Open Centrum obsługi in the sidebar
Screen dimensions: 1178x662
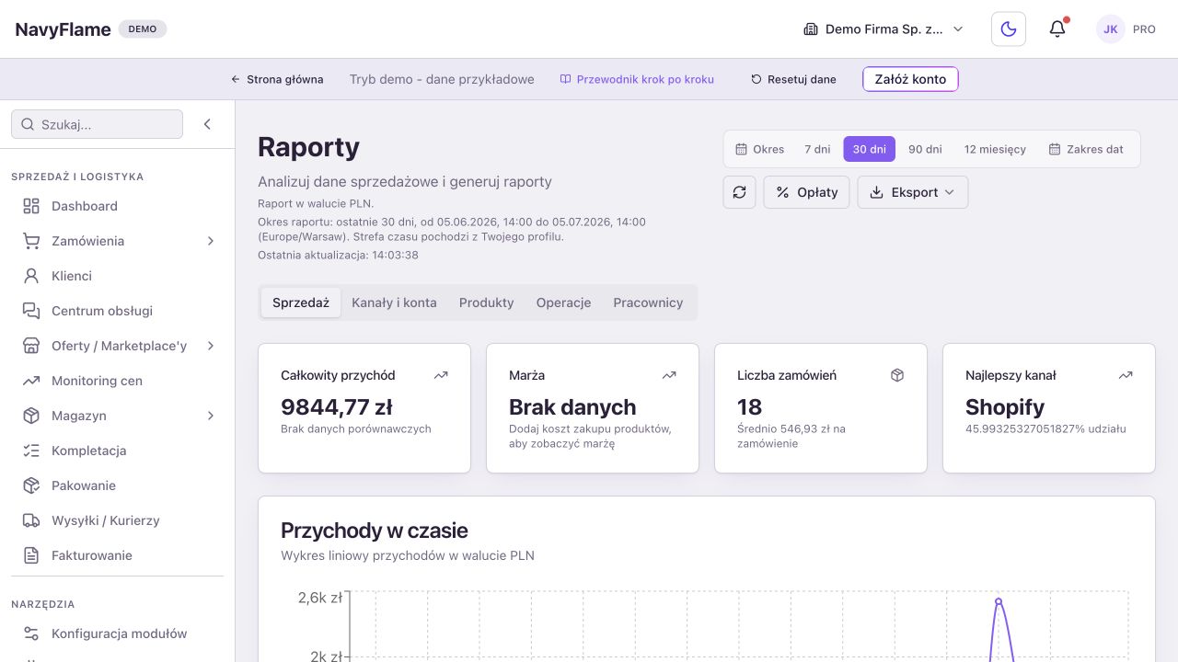coord(118,311)
